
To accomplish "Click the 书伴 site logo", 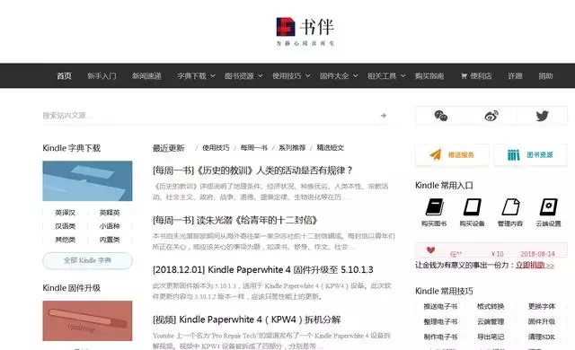I will [305, 31].
